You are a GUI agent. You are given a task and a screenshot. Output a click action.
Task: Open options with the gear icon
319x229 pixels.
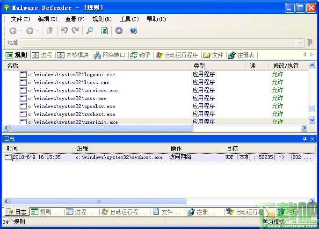coord(119,31)
